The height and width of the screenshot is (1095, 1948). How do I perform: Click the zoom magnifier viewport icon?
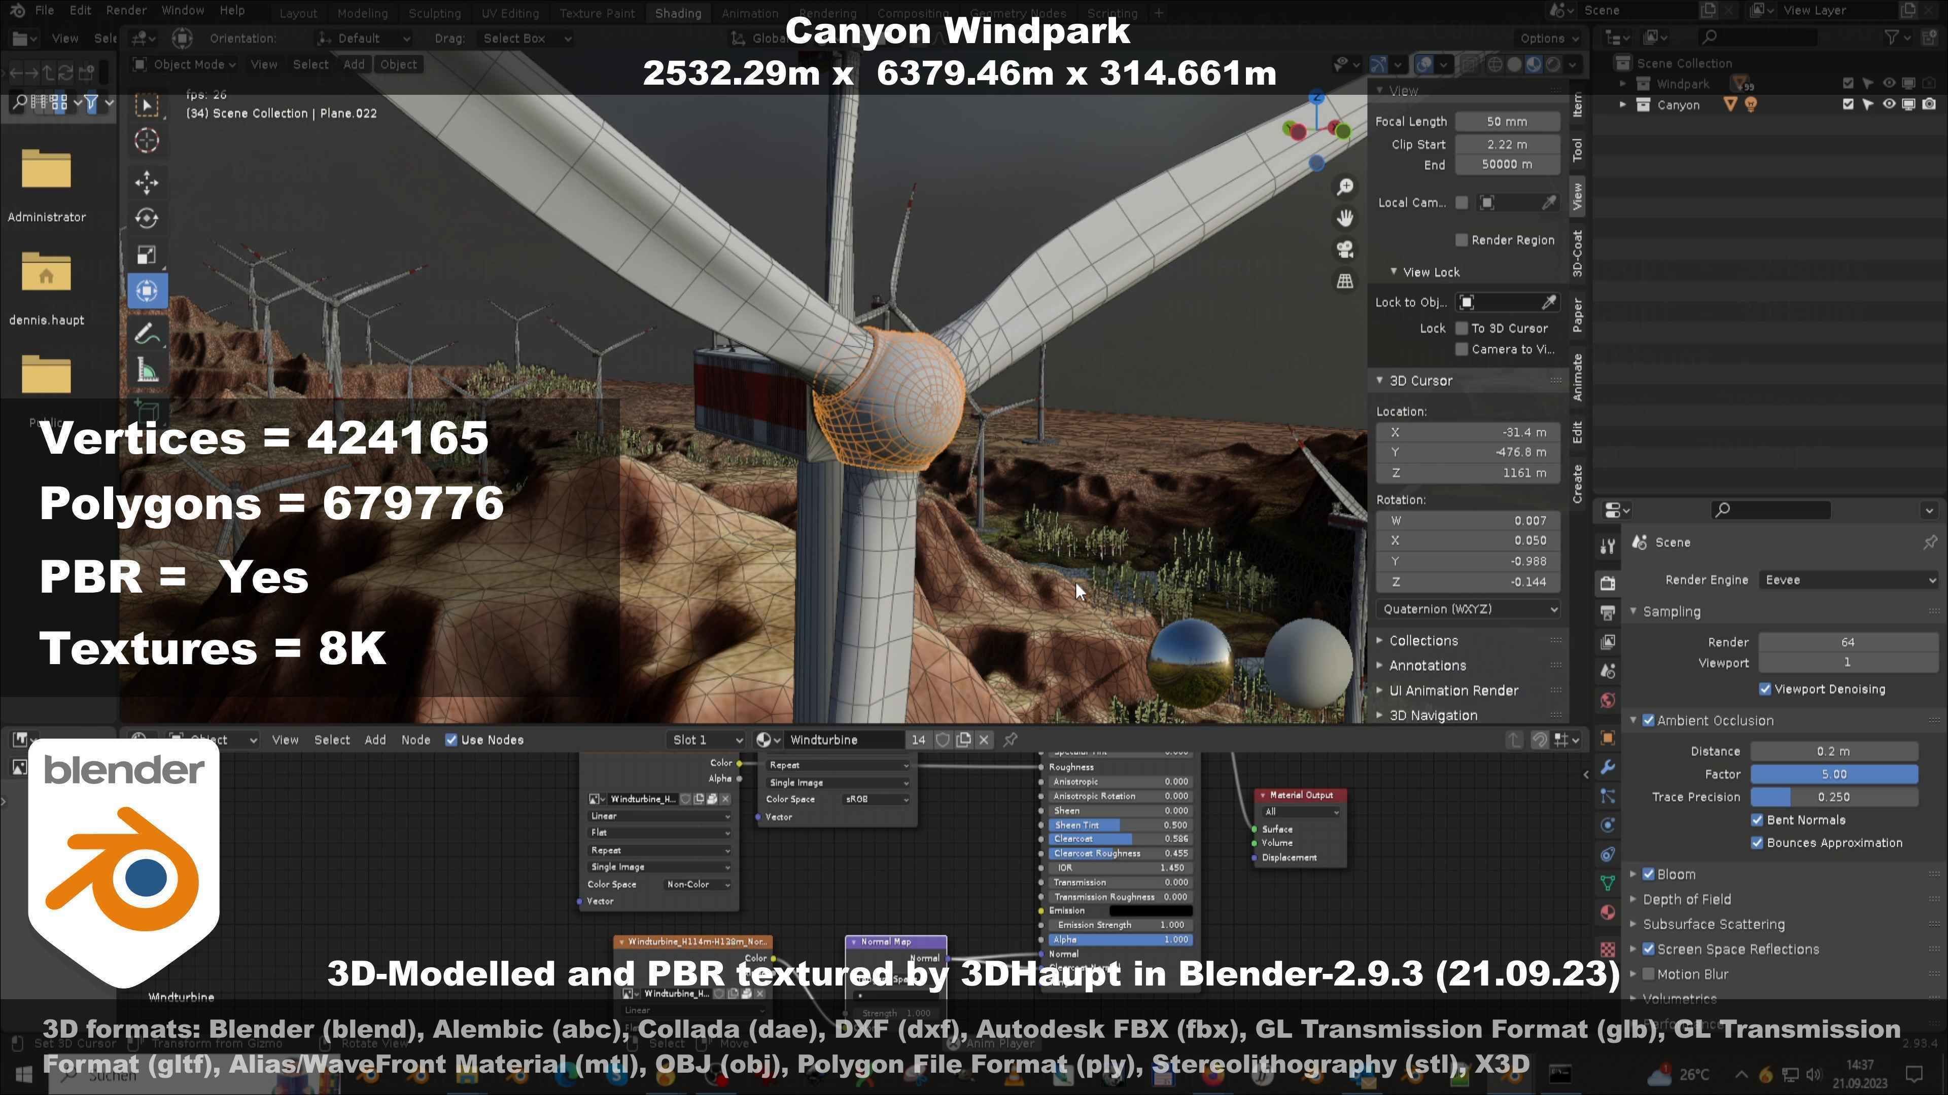1344,187
